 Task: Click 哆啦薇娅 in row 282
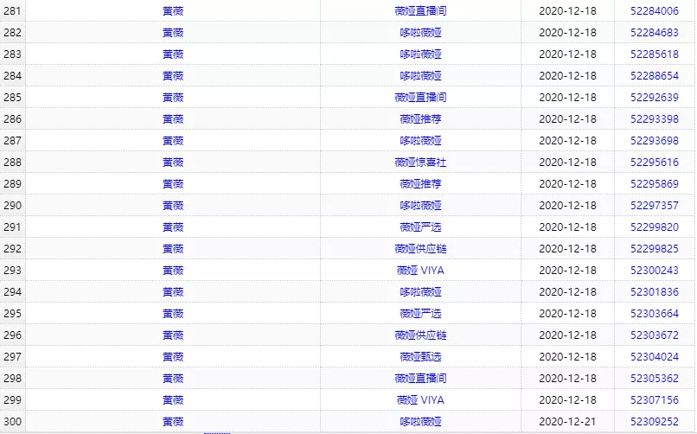(x=420, y=33)
